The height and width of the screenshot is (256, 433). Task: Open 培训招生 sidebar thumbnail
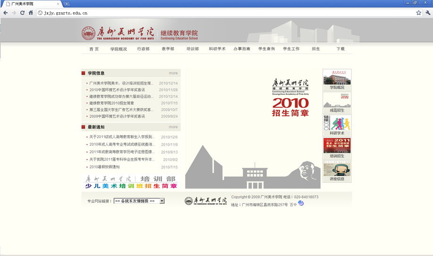coord(337,149)
